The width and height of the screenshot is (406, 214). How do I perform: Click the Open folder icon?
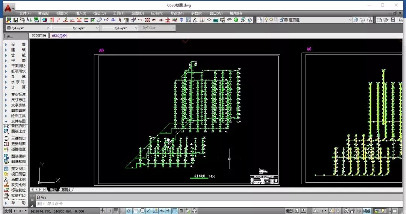pyautogui.click(x=386, y=20)
